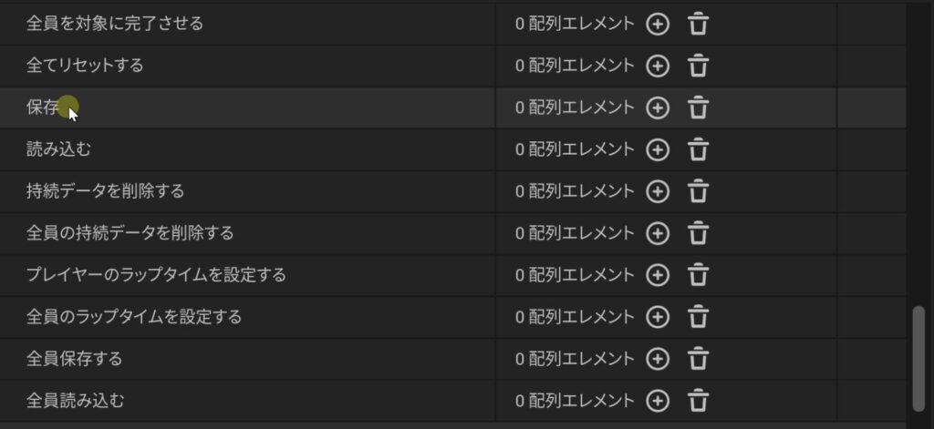This screenshot has width=934, height=429.
Task: Select the 保存 property row label
Action: 43,107
